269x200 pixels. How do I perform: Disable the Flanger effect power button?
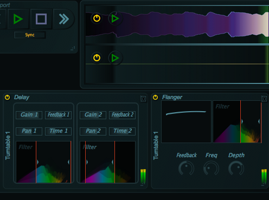coord(155,98)
